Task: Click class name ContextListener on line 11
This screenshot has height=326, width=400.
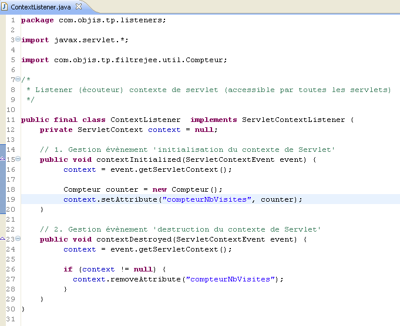Action: pyautogui.click(x=146, y=120)
